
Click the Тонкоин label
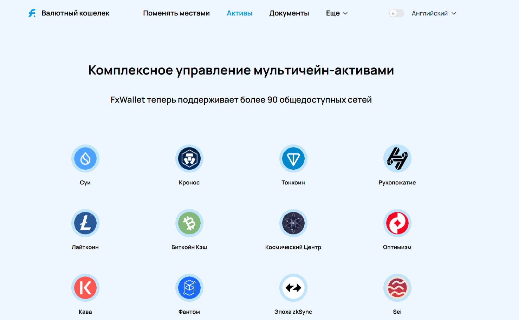[x=293, y=183]
